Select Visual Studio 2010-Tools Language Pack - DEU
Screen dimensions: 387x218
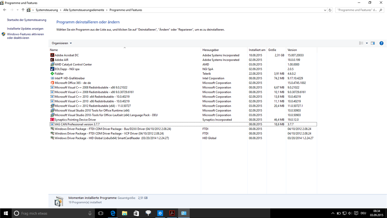click(183, 115)
